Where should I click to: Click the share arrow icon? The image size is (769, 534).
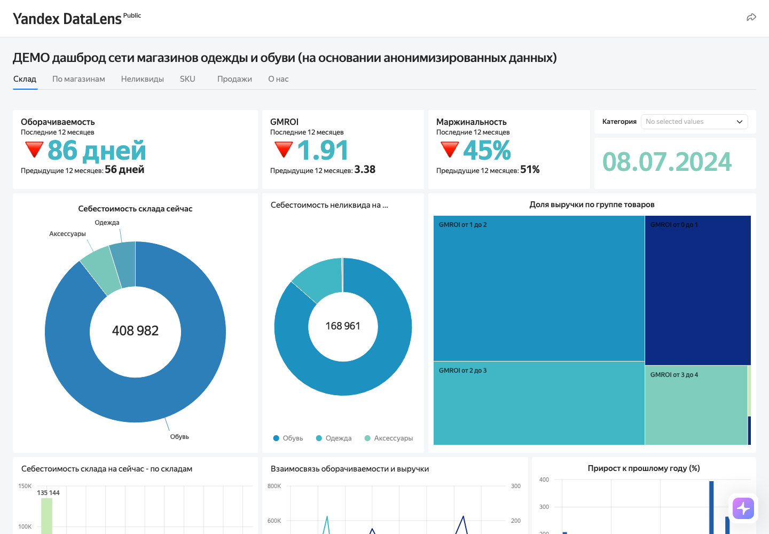point(751,18)
